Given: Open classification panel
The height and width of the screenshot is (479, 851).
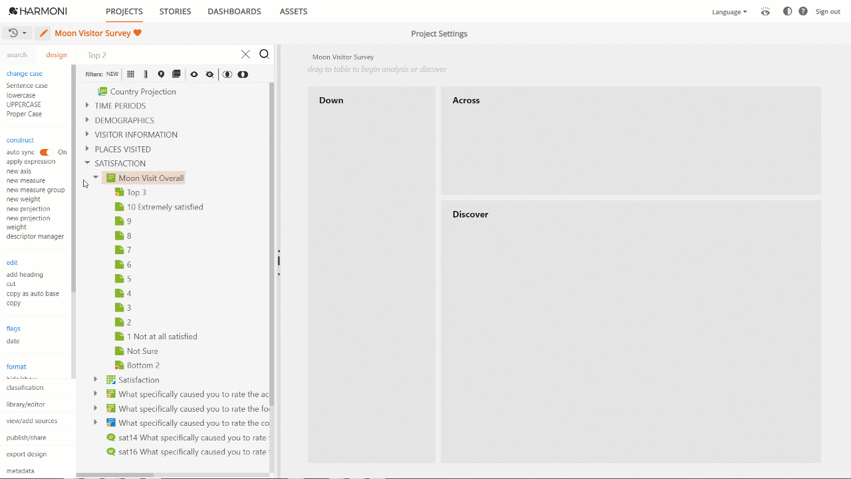Looking at the screenshot, I should coord(25,387).
